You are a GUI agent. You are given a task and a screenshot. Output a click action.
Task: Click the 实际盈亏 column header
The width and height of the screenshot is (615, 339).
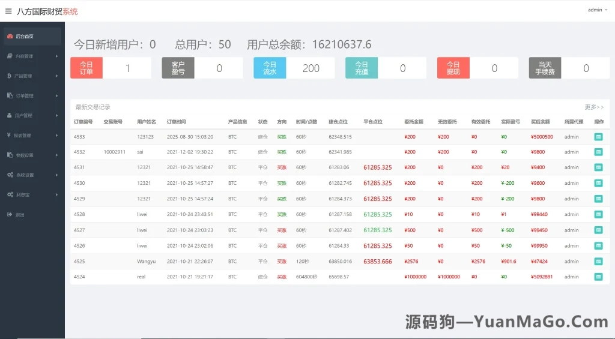click(510, 122)
